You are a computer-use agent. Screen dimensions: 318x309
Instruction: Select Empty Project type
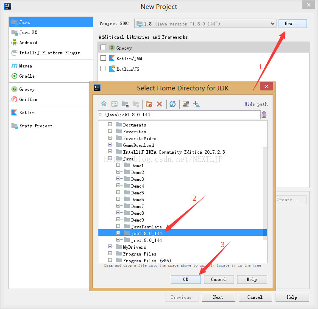pyautogui.click(x=50, y=126)
